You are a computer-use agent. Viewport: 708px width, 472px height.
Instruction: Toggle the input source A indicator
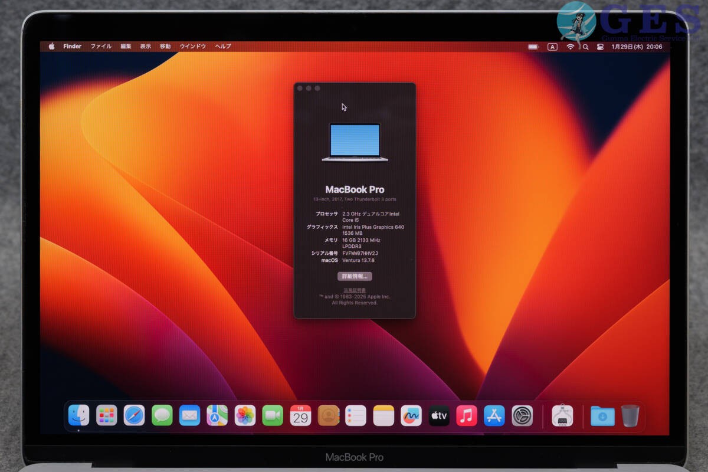(552, 47)
